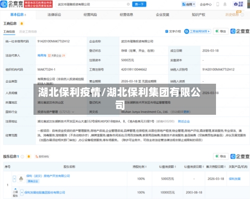Export 工商信息 with 导出 button
This screenshot has width=250, height=199.
[x=220, y=31]
